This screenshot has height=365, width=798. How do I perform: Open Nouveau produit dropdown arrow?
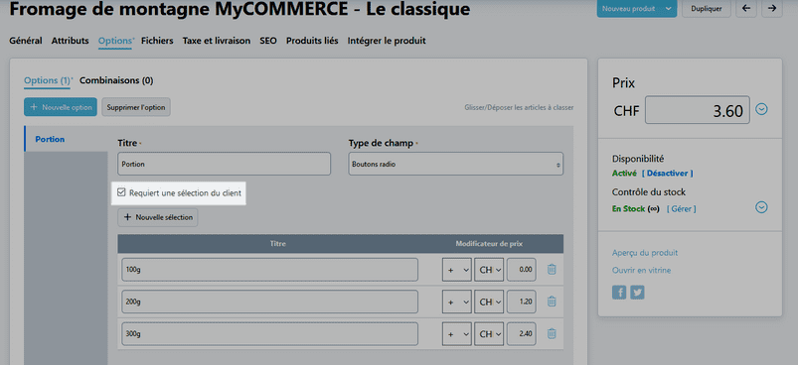(668, 9)
